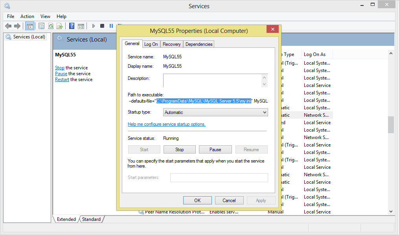Open the Action menu
Viewport: 399px width, 235px height.
27,16
